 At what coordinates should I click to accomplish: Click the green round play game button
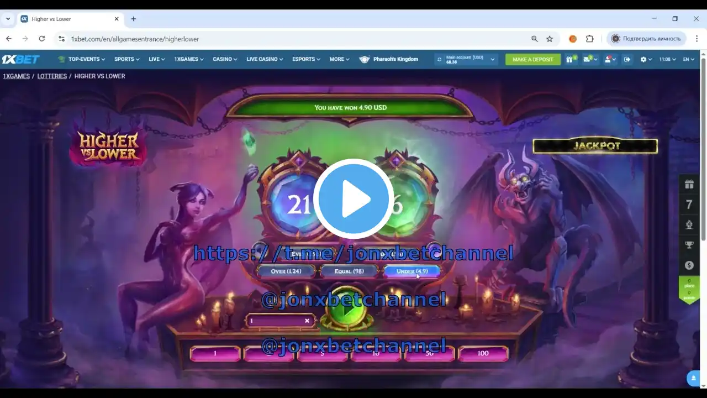347,308
